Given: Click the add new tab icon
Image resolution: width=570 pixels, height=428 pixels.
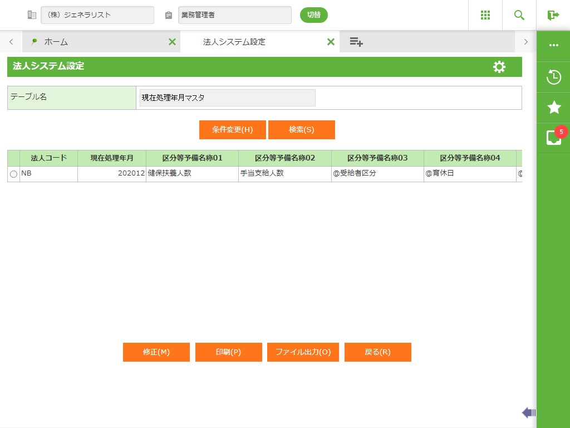Looking at the screenshot, I should tap(356, 42).
